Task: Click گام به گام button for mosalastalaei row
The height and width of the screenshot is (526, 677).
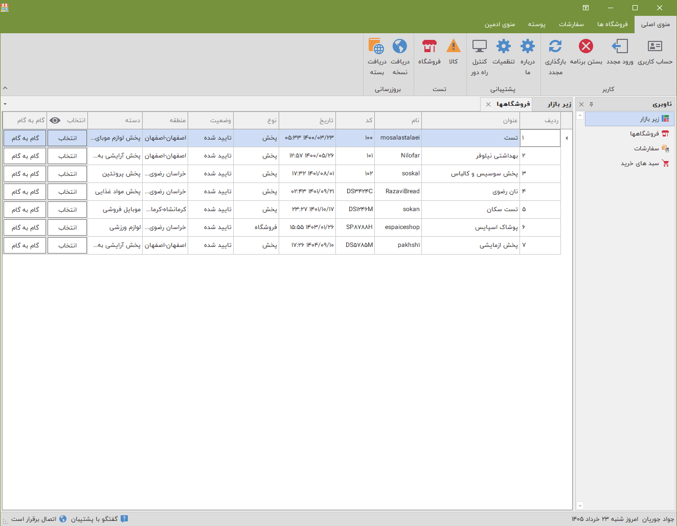Action: click(x=25, y=138)
